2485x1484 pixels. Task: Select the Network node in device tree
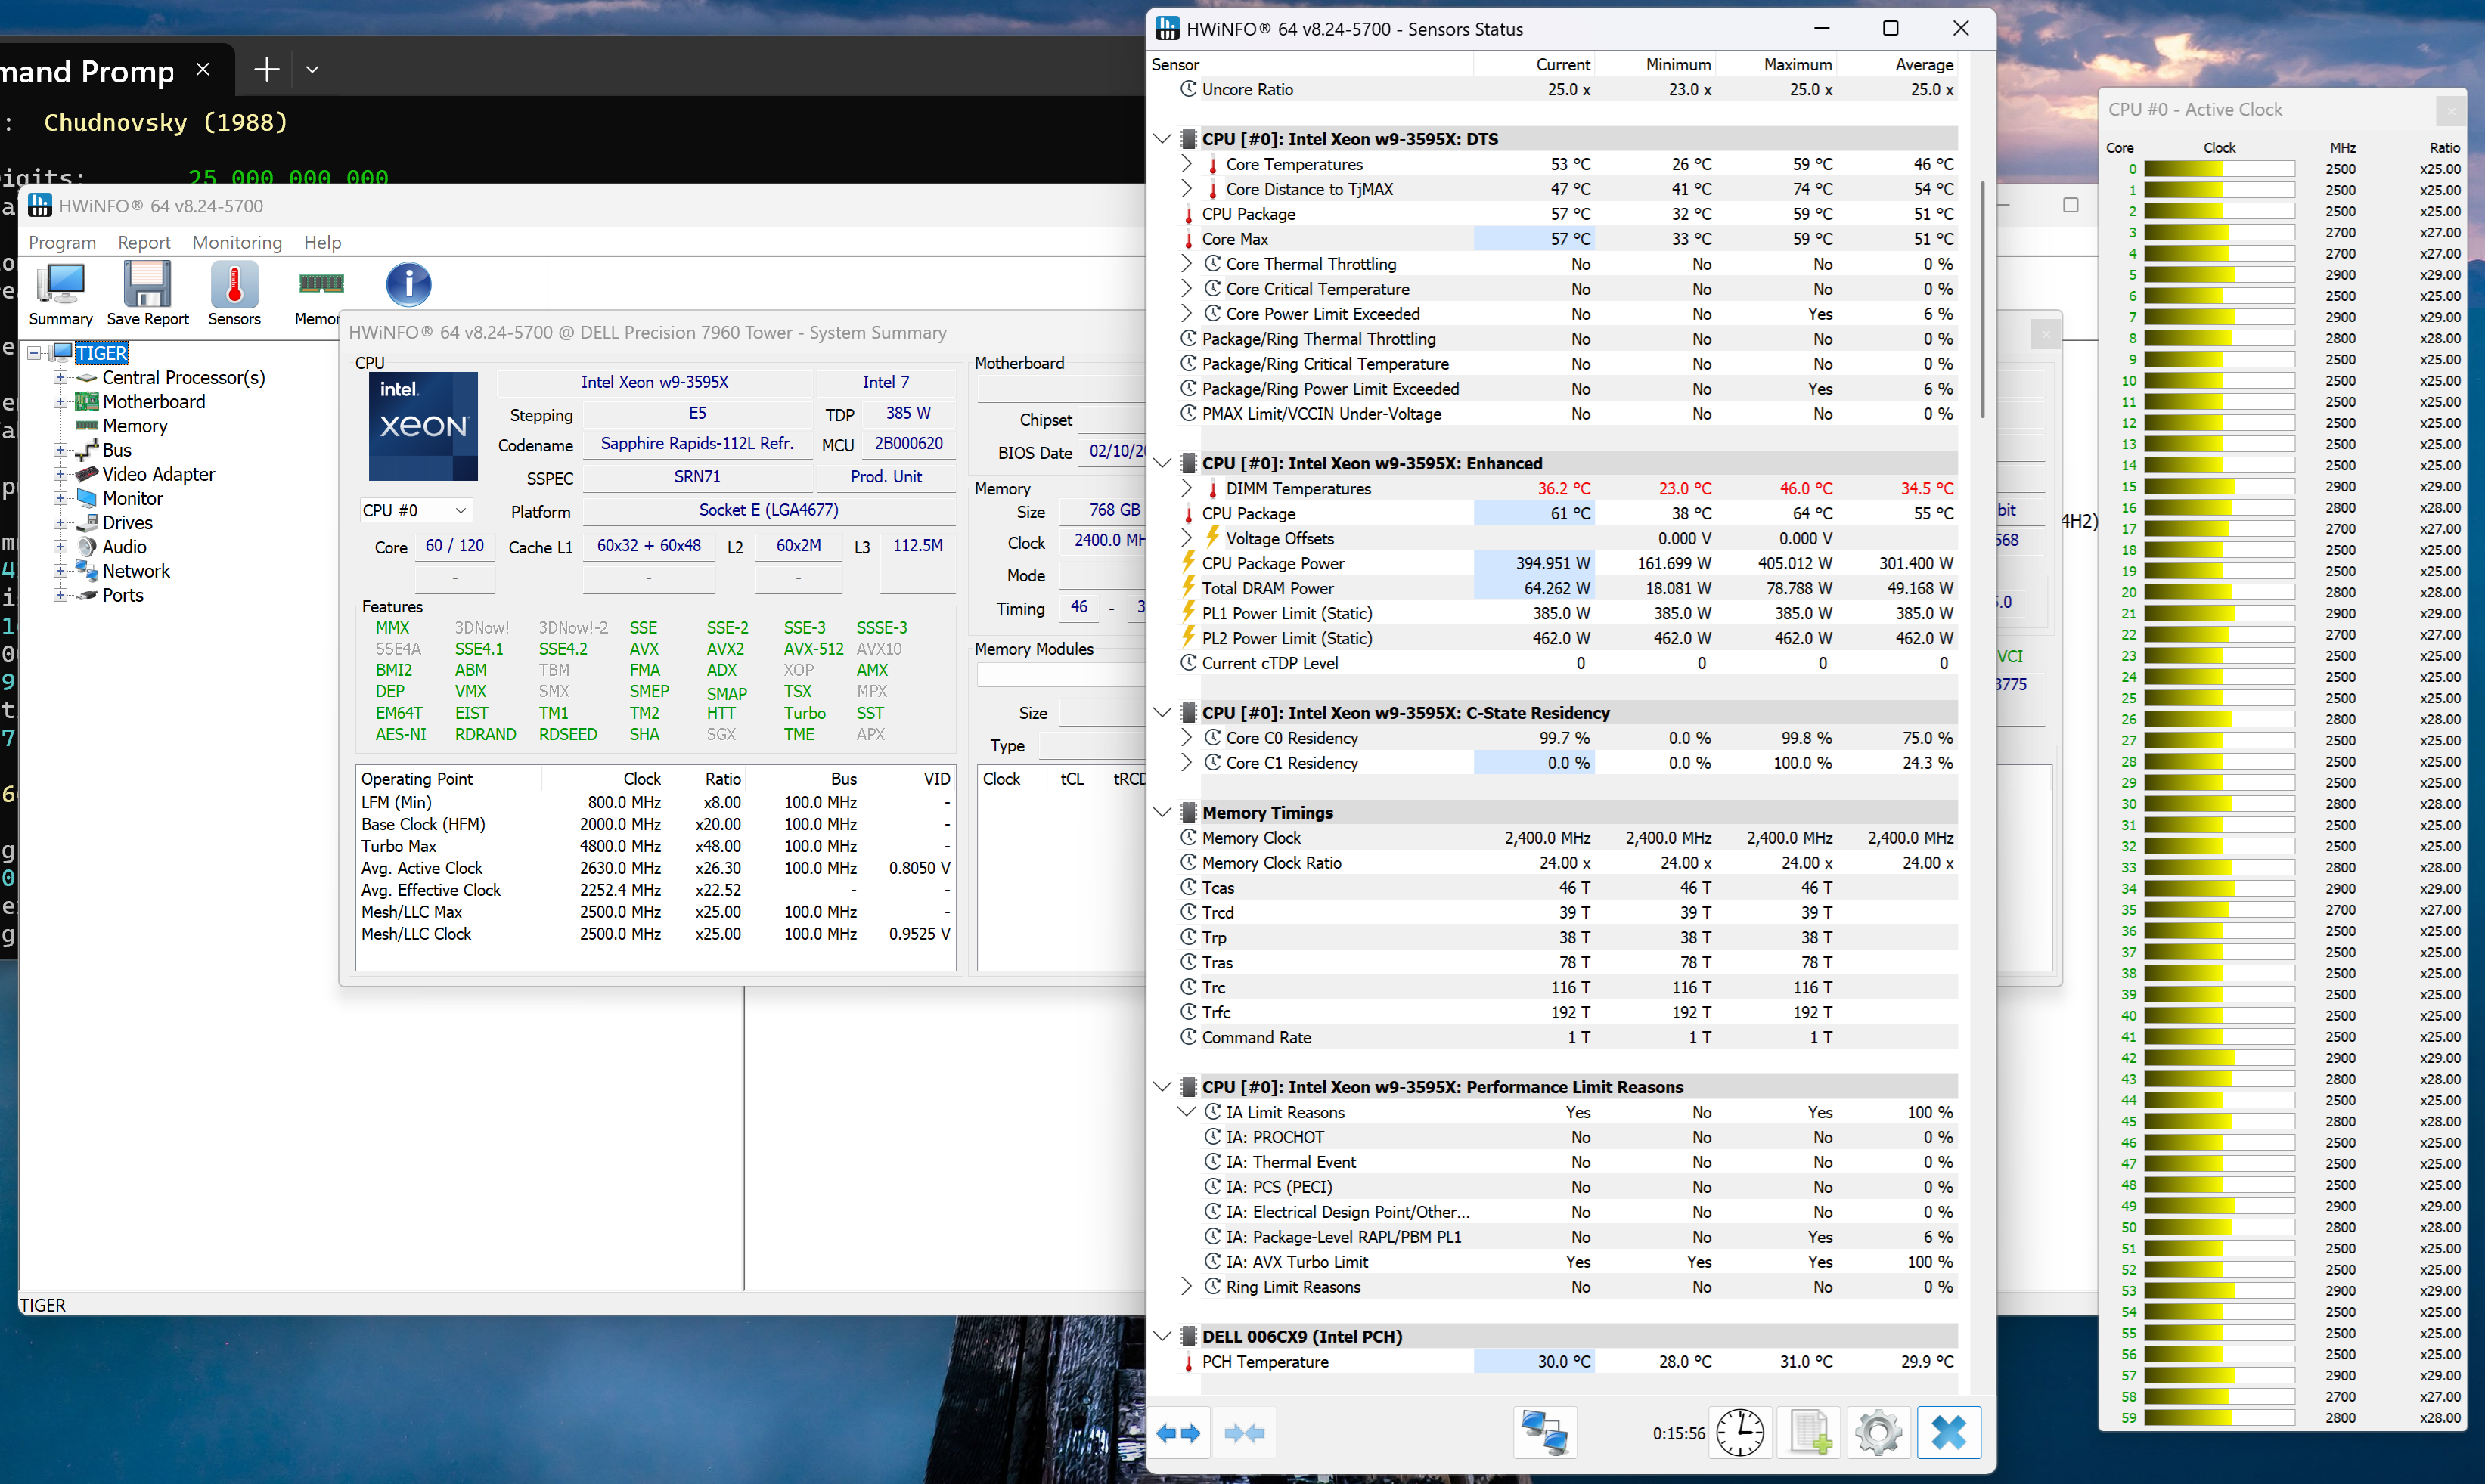point(136,571)
